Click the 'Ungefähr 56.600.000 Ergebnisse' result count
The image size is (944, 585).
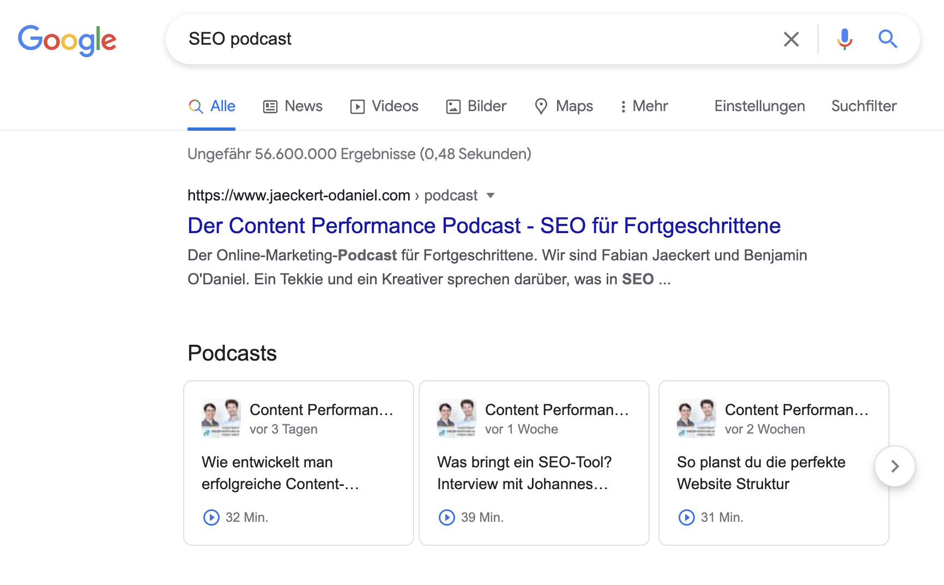coord(359,154)
